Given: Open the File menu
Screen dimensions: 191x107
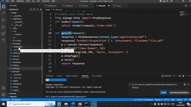Looking at the screenshot, I should click(7, 1).
